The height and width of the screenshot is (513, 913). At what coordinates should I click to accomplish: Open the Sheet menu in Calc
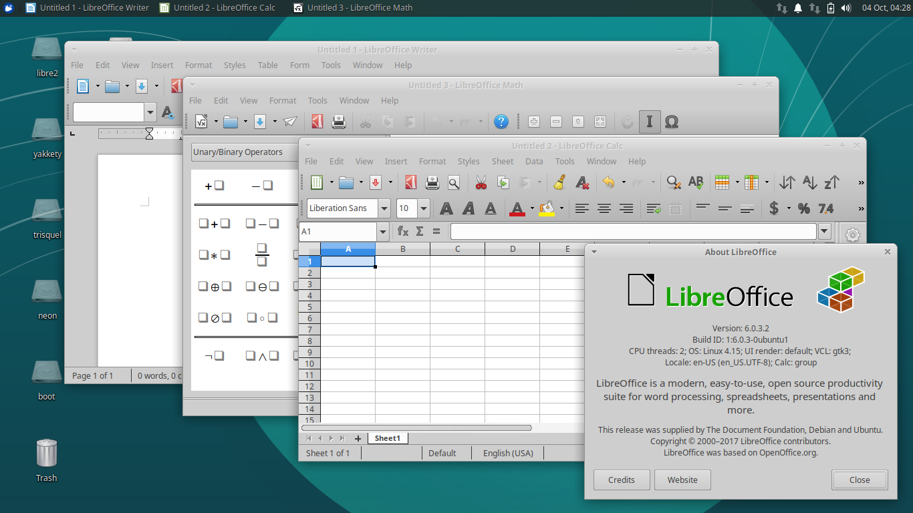coord(503,161)
